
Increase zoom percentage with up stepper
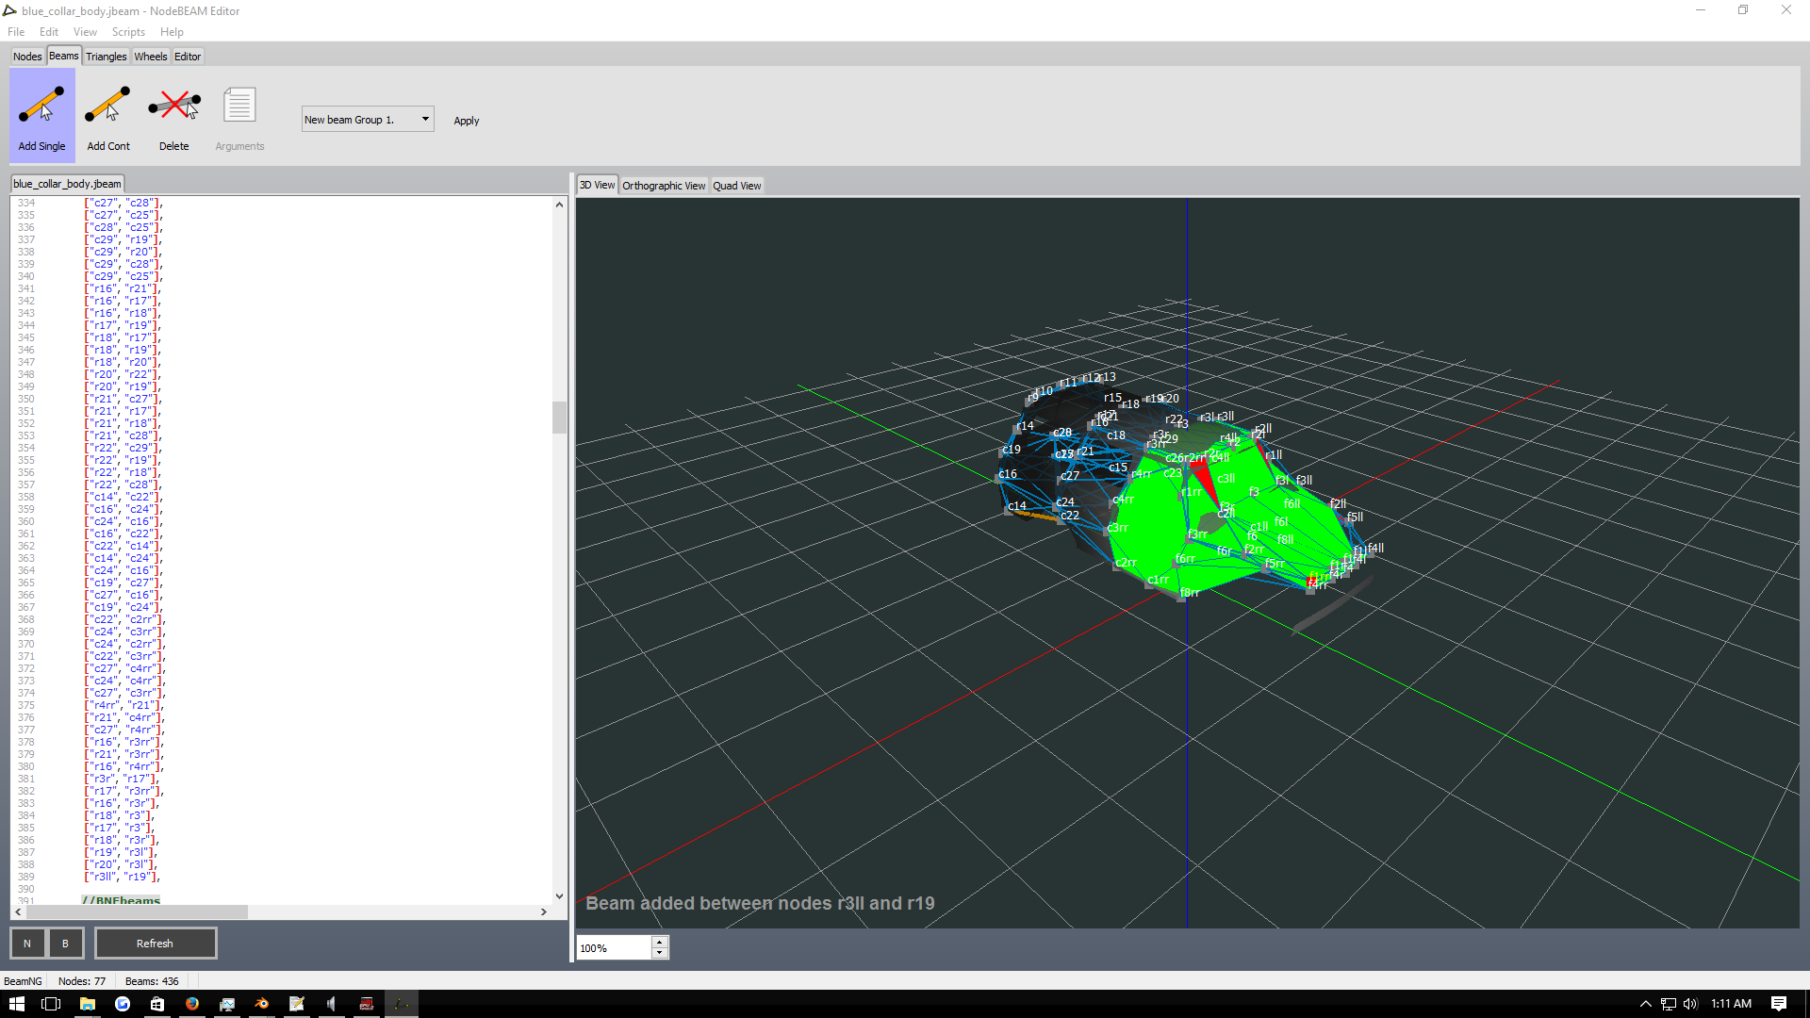coord(660,942)
